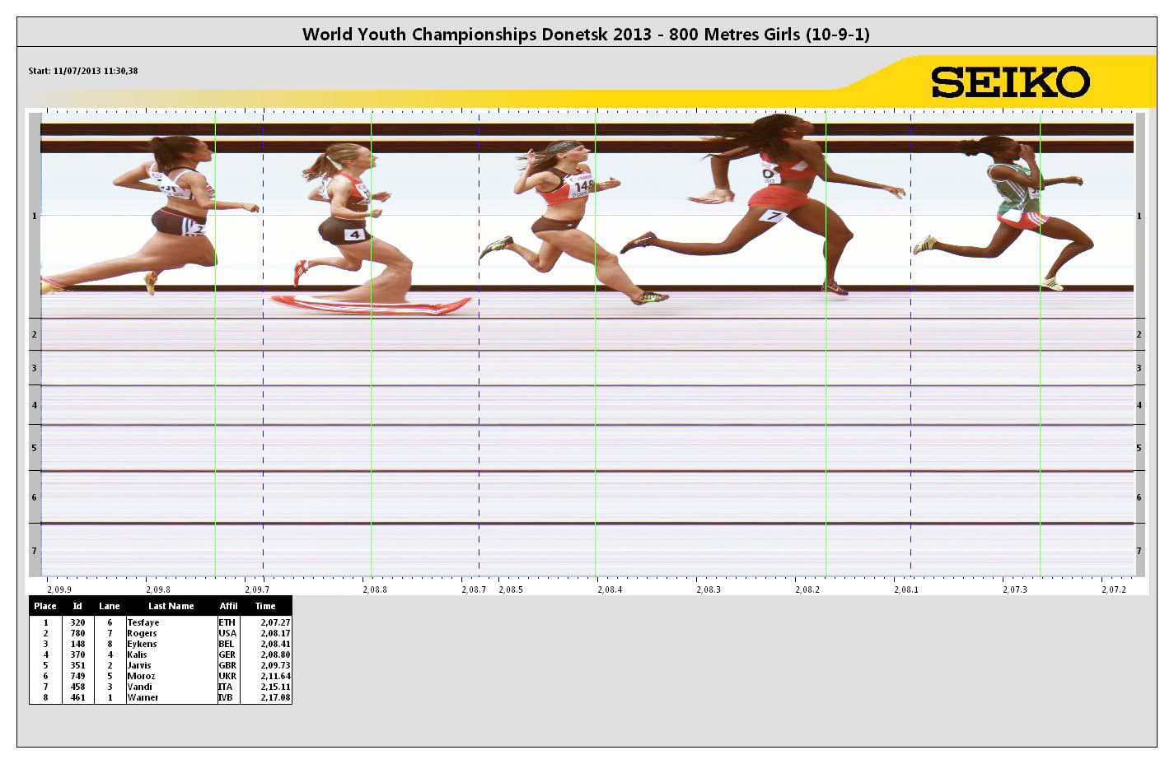The width and height of the screenshot is (1174, 764).
Task: Click the hip number 7 tag
Action: click(x=773, y=217)
